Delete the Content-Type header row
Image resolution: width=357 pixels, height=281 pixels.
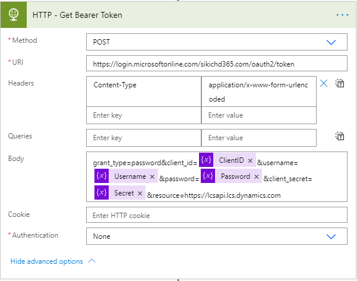[x=324, y=84]
